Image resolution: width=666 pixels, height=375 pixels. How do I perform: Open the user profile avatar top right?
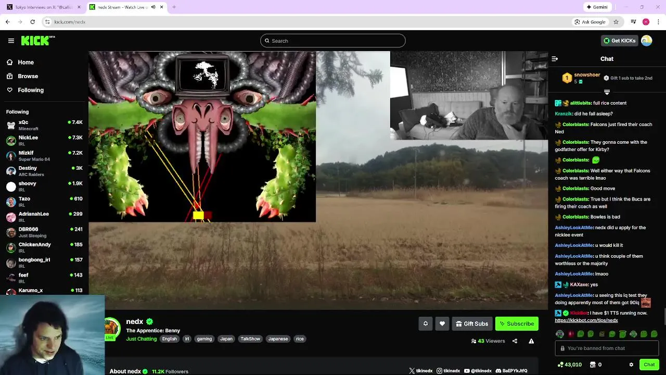coord(647,41)
